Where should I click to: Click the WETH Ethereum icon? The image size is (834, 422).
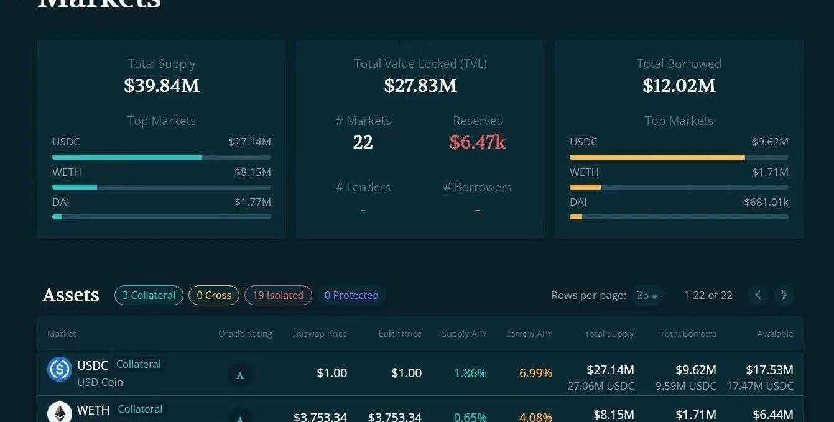[x=60, y=413]
